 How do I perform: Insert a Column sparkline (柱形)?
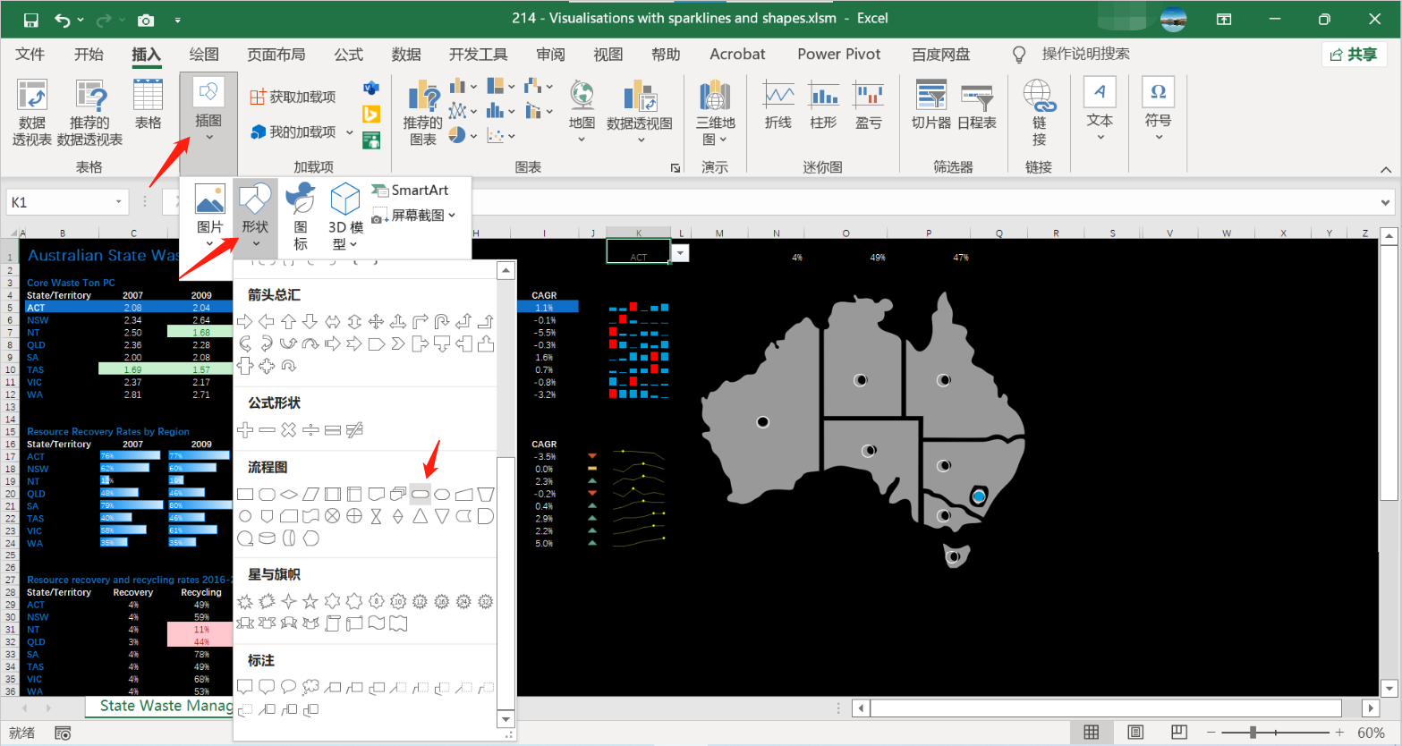tap(823, 106)
